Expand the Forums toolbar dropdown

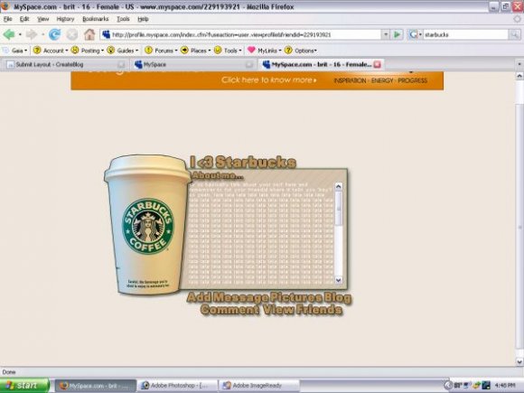pos(161,51)
